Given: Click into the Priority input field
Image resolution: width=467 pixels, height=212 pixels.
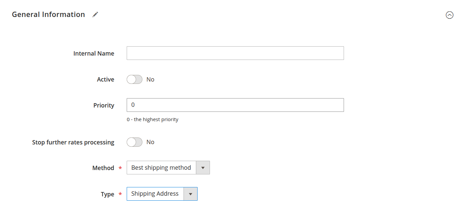Looking at the screenshot, I should tap(235, 105).
